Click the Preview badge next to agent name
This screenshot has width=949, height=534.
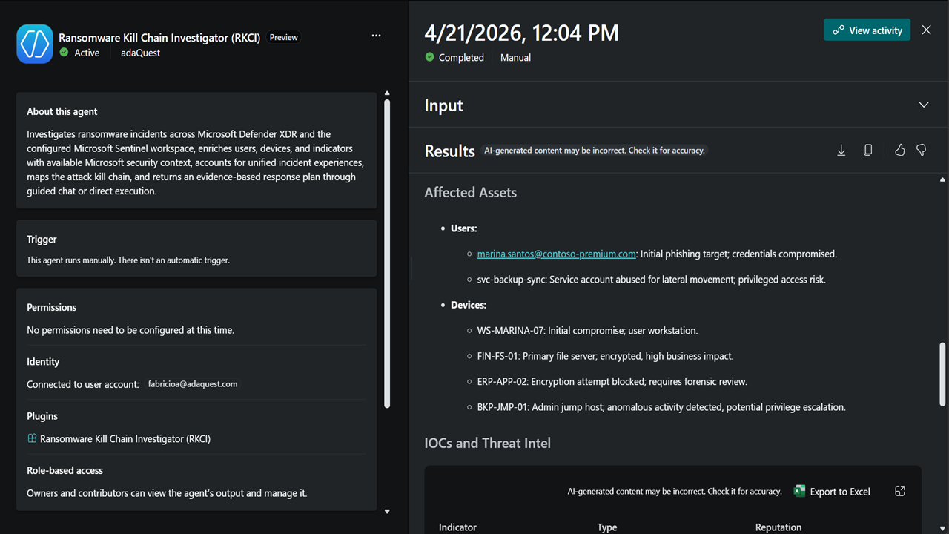284,37
